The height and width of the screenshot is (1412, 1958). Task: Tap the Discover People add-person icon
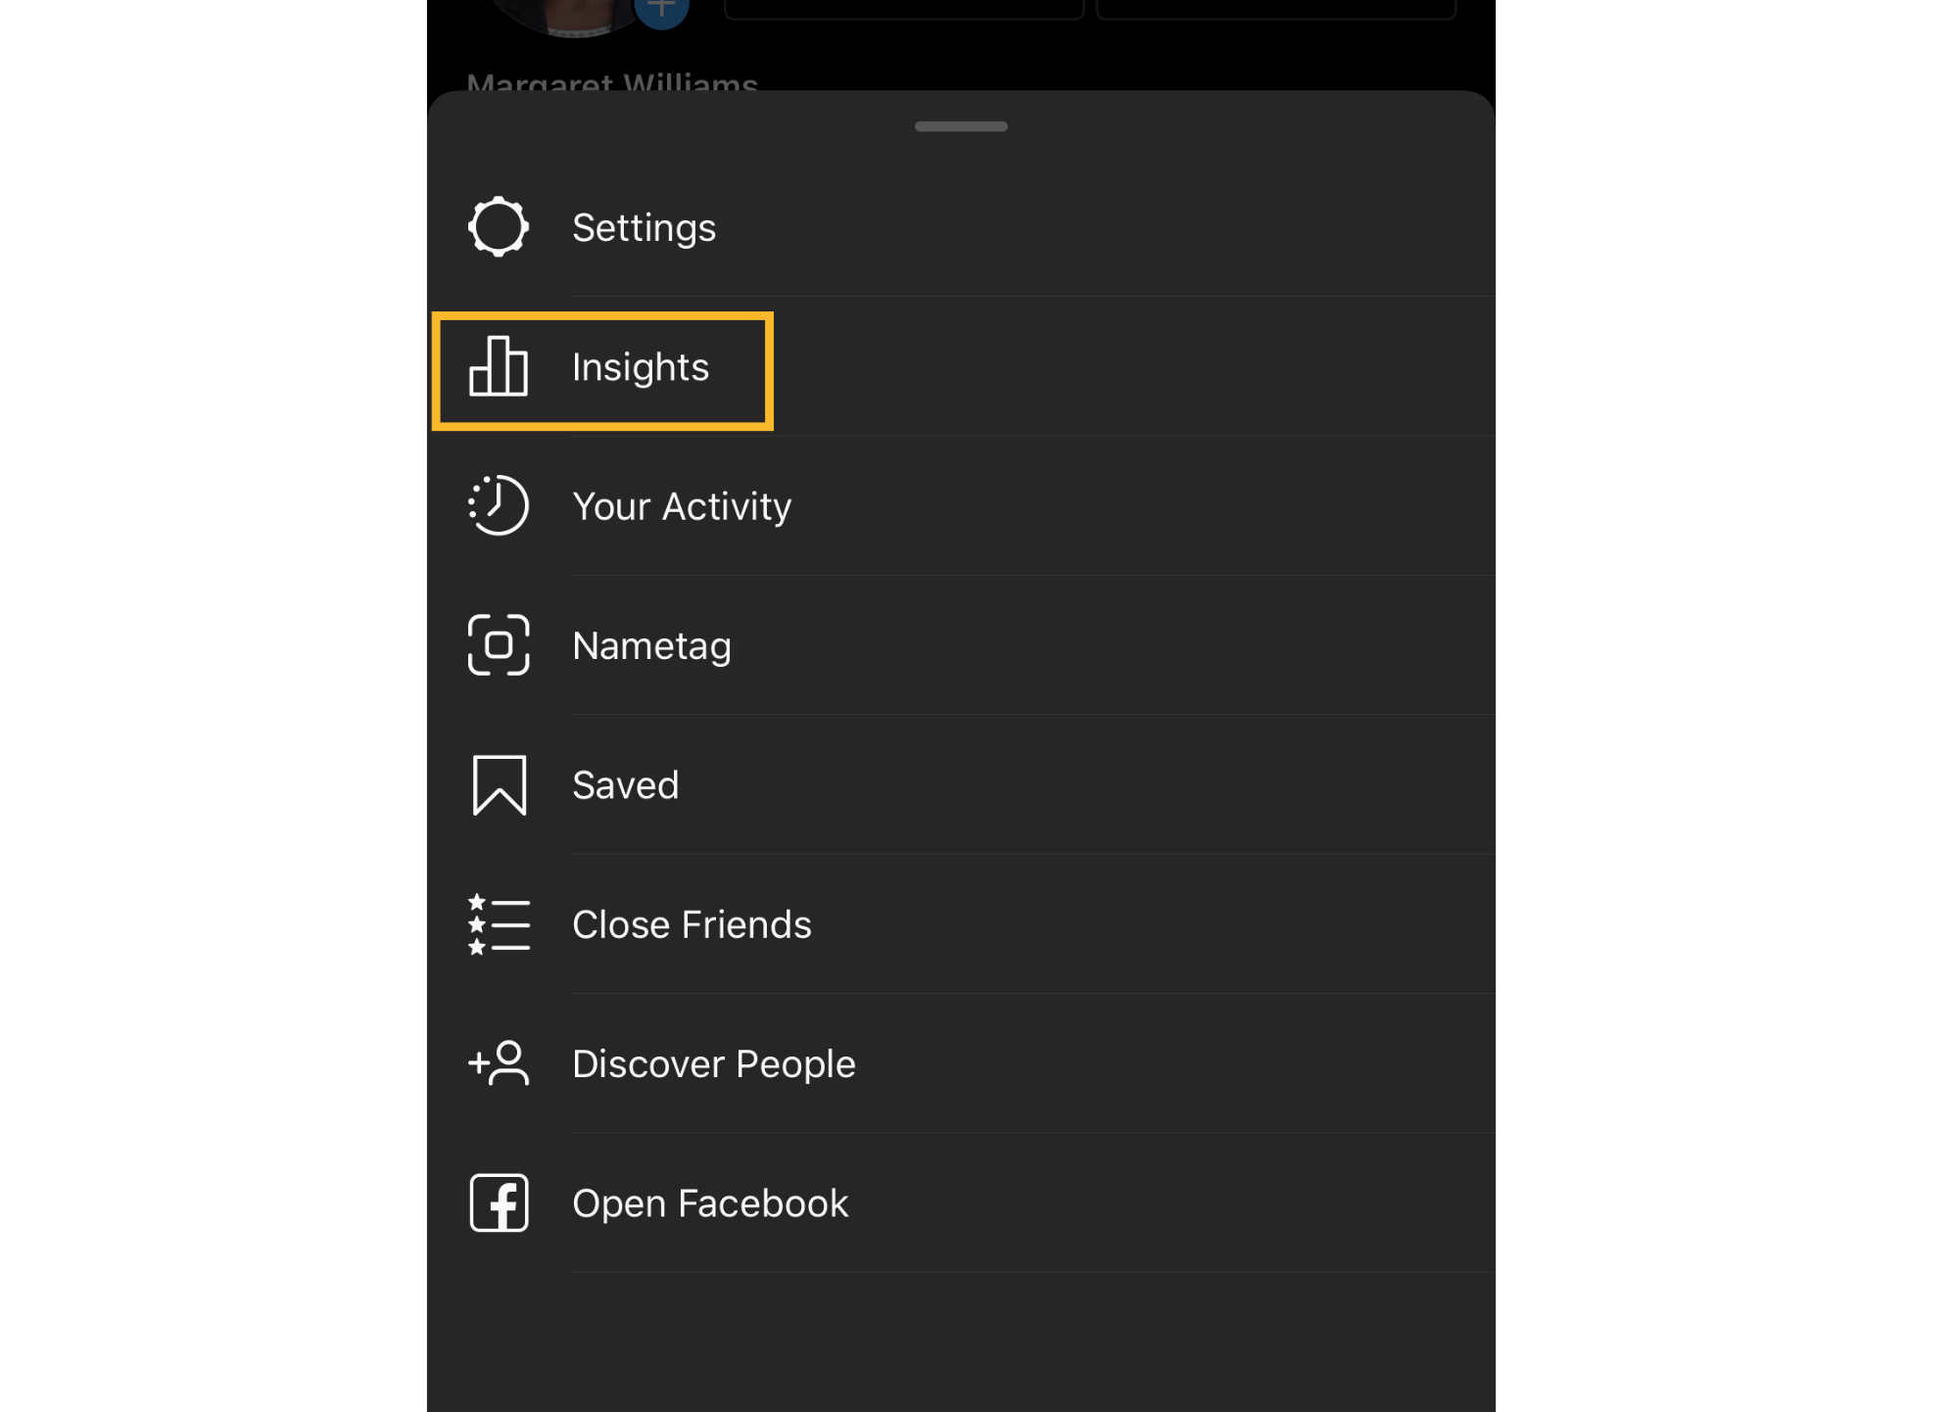(499, 1063)
